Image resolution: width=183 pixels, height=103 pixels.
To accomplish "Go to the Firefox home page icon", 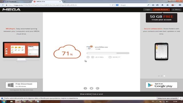I will [168, 5].
